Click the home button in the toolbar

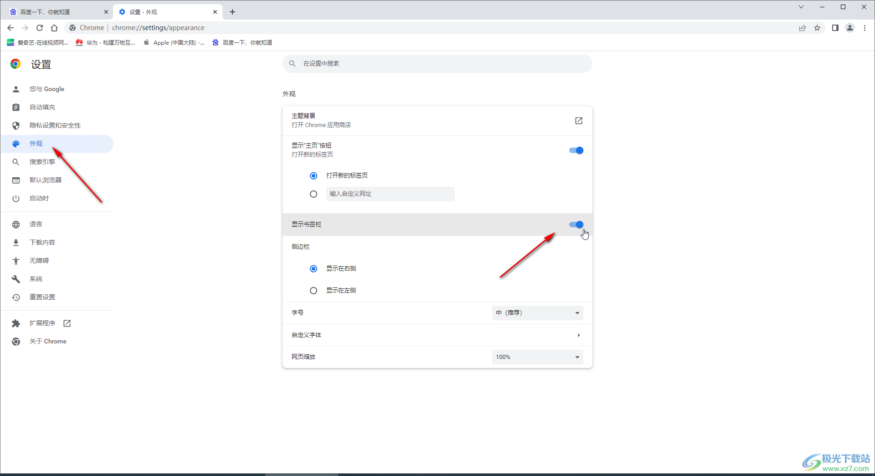(x=54, y=28)
